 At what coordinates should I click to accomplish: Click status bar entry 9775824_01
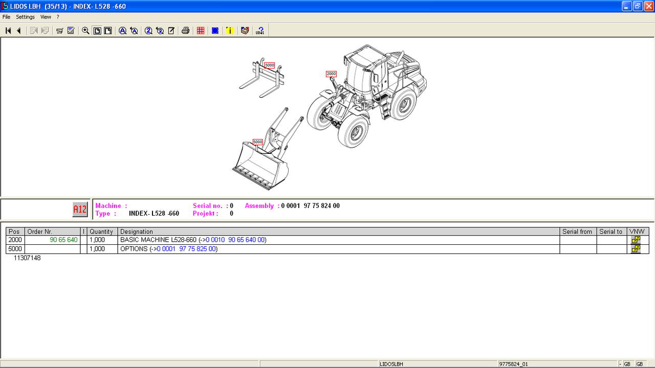tap(513, 364)
